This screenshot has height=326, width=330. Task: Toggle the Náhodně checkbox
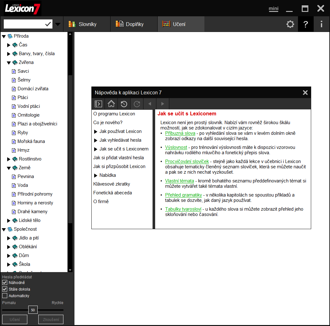[5, 282]
